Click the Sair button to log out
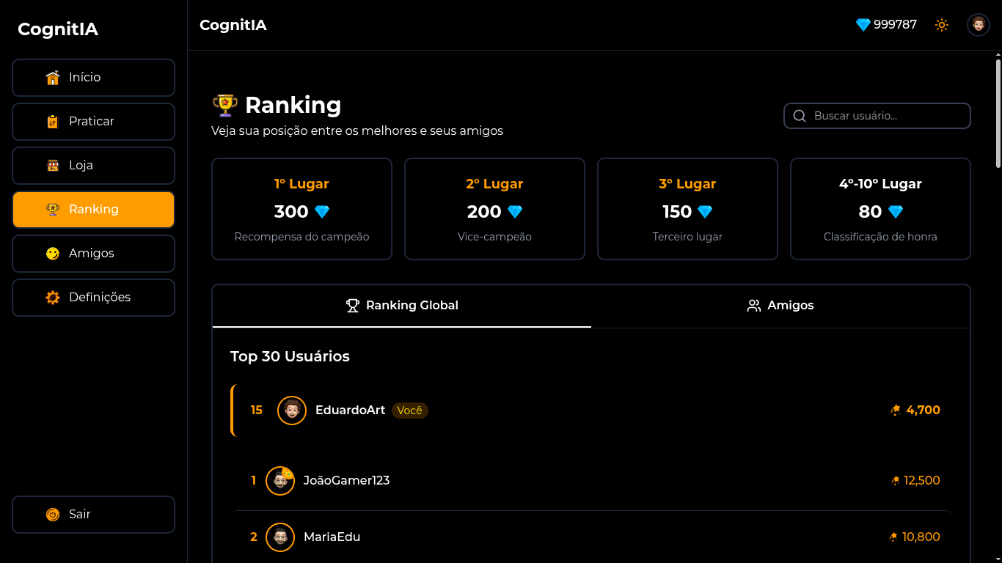 93,514
